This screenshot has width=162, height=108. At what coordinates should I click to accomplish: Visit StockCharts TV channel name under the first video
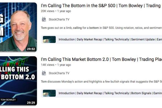point(59,19)
